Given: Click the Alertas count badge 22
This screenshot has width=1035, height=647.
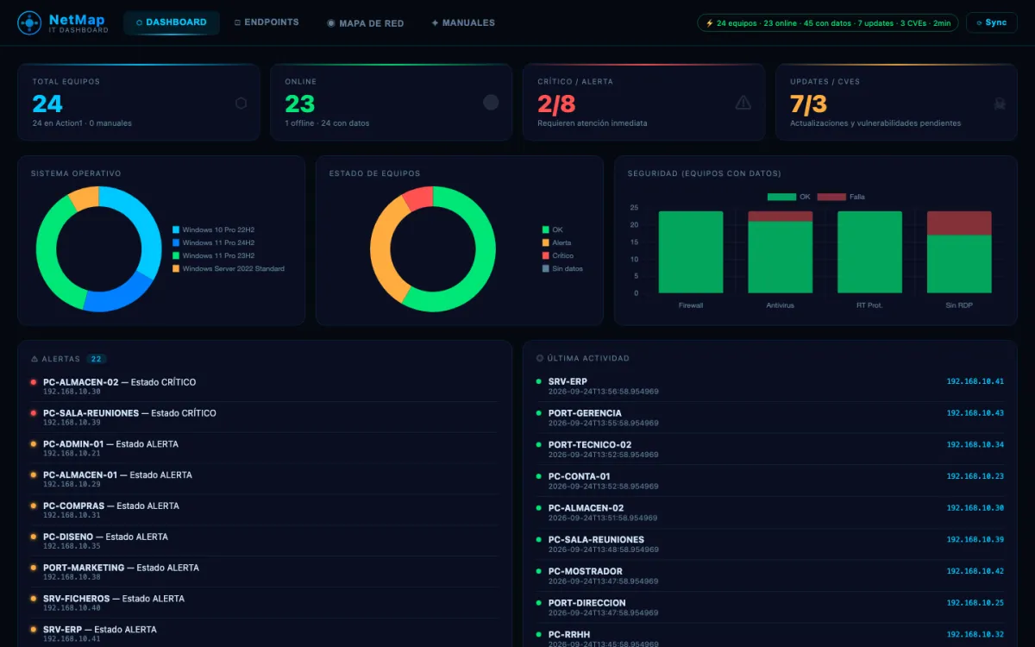Looking at the screenshot, I should [x=97, y=359].
